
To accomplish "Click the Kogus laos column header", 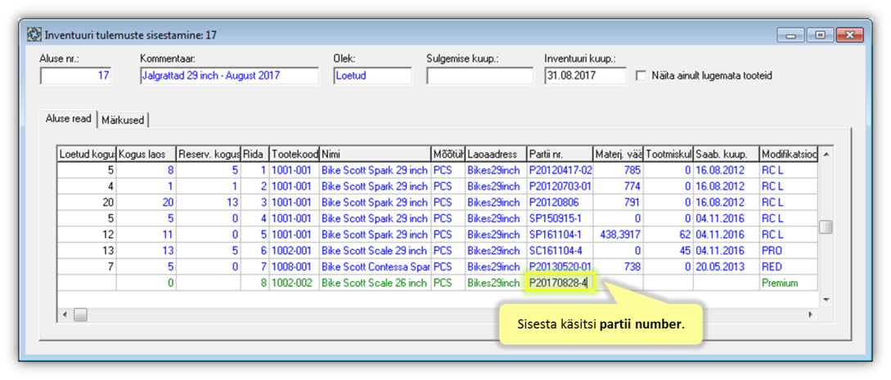I will pyautogui.click(x=146, y=154).
